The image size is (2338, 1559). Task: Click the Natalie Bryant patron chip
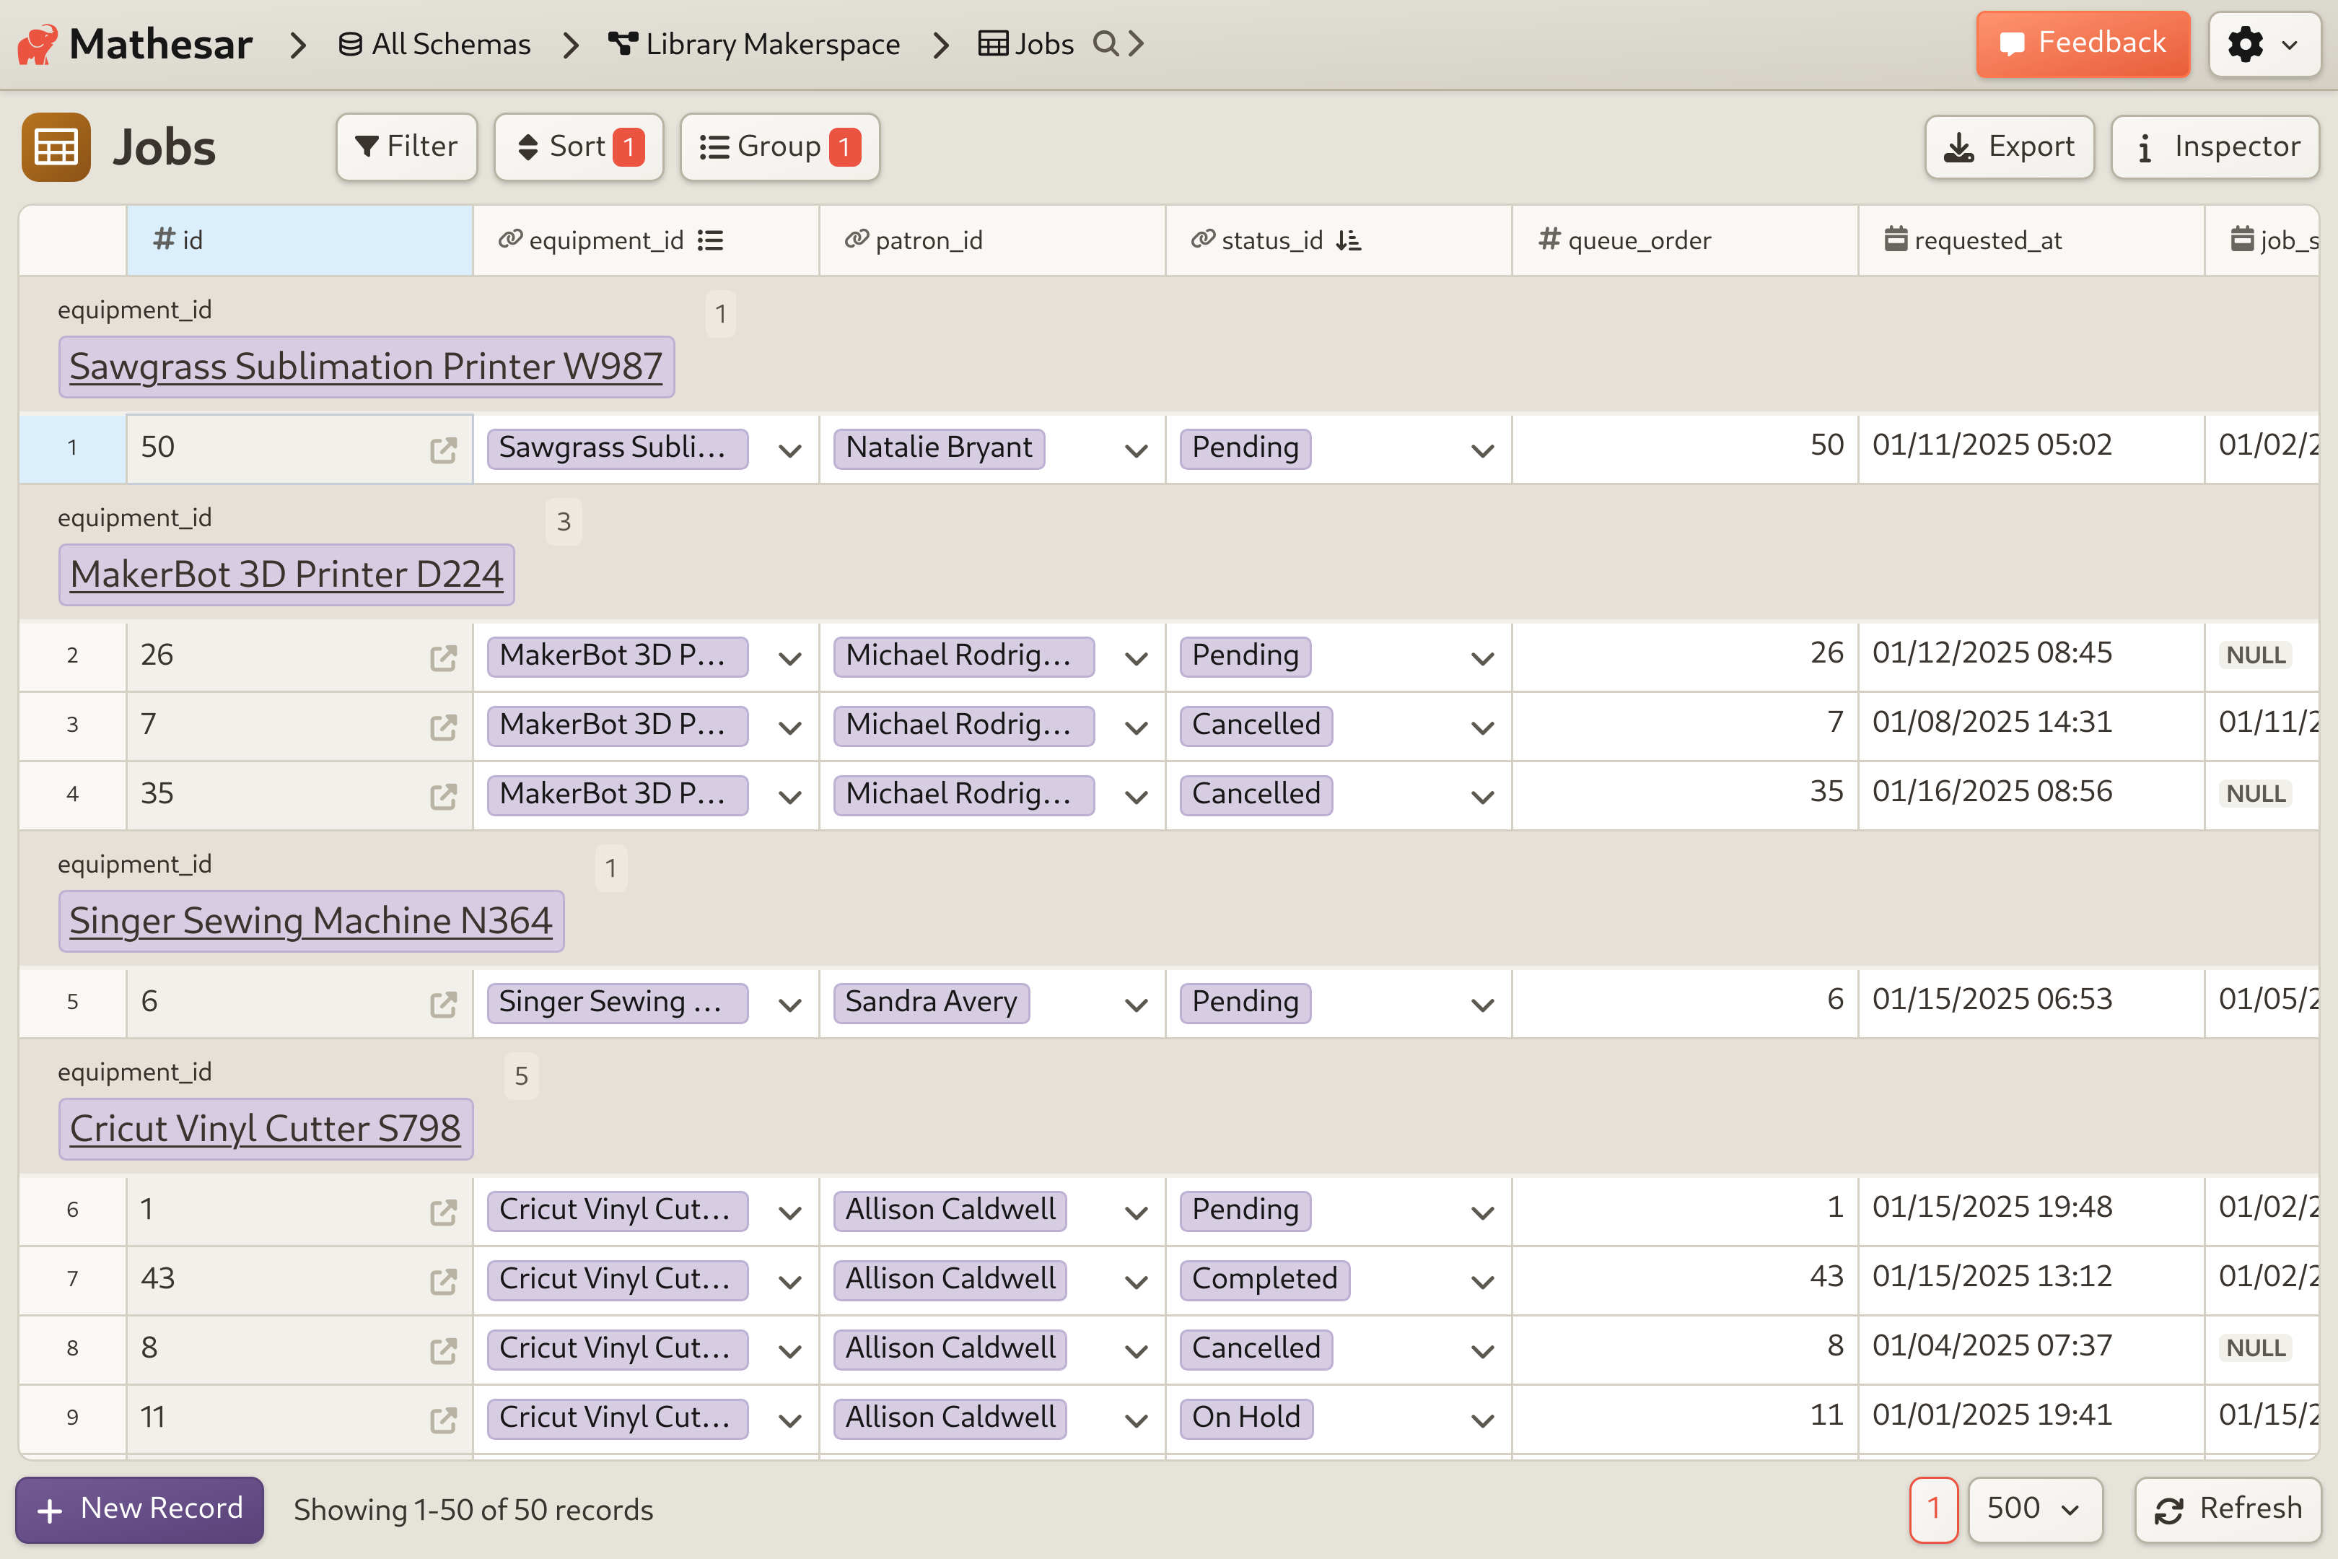point(938,448)
